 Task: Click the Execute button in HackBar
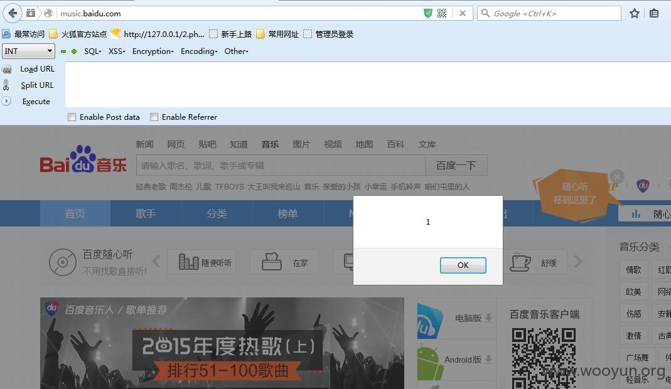pos(36,102)
